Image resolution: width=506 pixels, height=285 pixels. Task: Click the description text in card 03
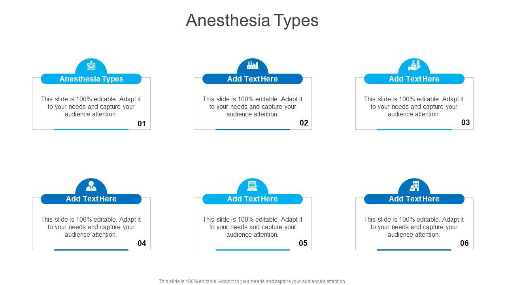tap(414, 106)
